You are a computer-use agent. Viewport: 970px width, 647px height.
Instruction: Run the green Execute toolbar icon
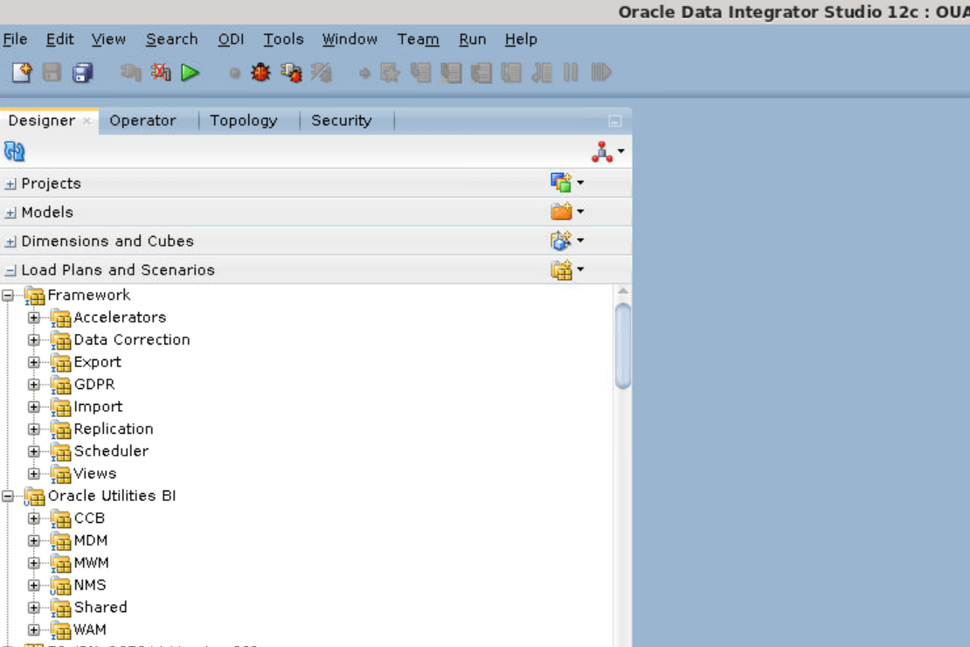(x=190, y=73)
